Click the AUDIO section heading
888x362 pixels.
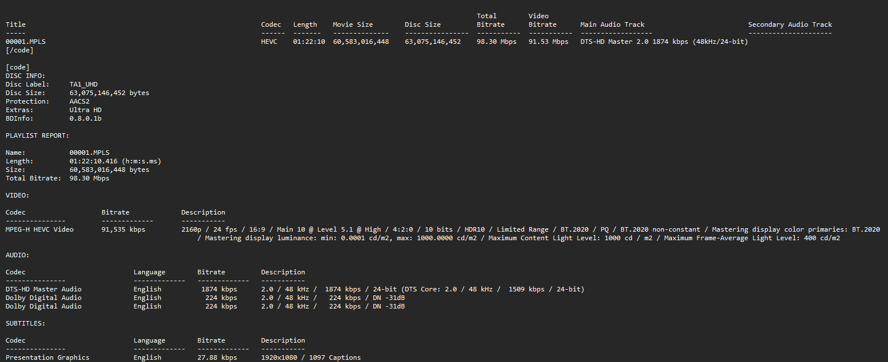point(18,255)
